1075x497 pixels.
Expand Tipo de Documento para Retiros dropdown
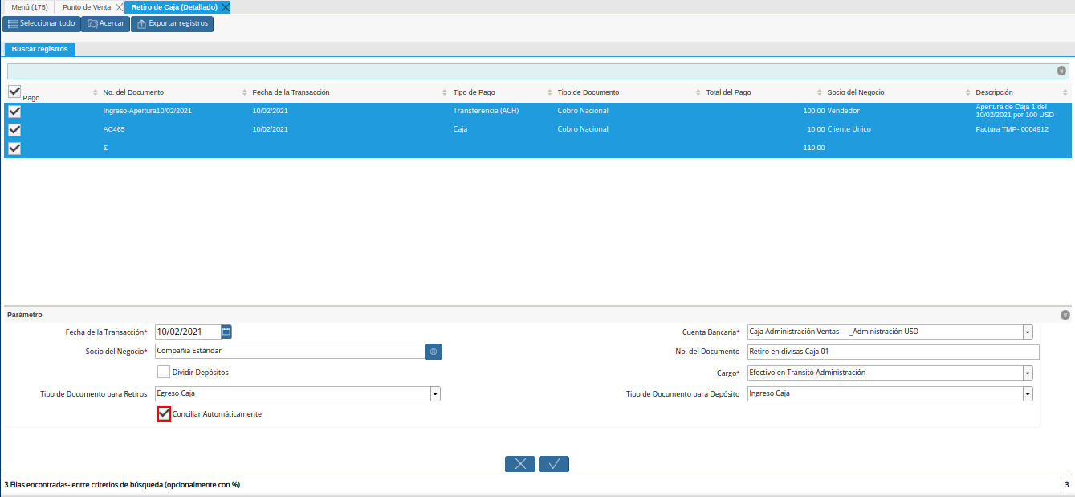point(435,393)
